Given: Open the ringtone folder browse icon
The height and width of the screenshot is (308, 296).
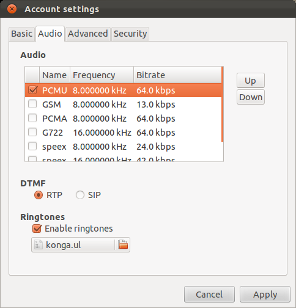Looking at the screenshot, I should pos(123,244).
